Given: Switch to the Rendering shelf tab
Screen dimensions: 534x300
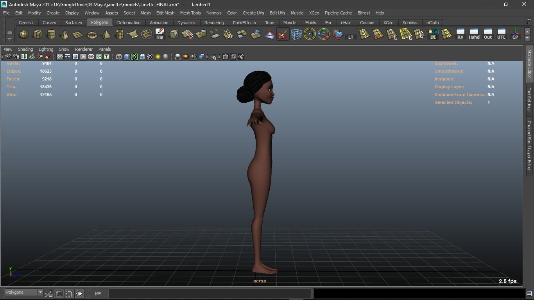Looking at the screenshot, I should (x=214, y=23).
